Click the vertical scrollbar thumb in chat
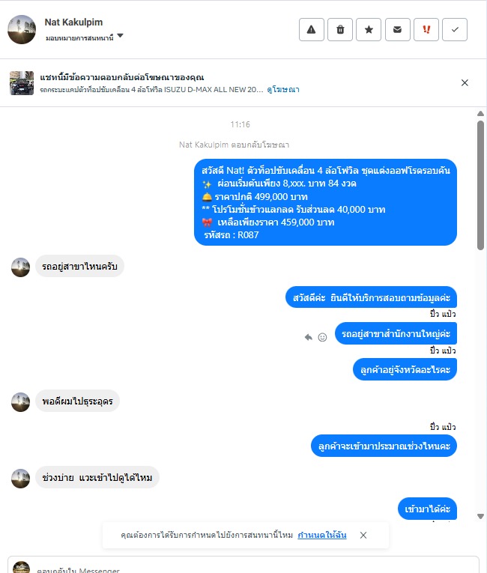This screenshot has width=487, height=573. 480,185
